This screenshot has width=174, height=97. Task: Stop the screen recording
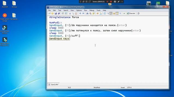111,2
